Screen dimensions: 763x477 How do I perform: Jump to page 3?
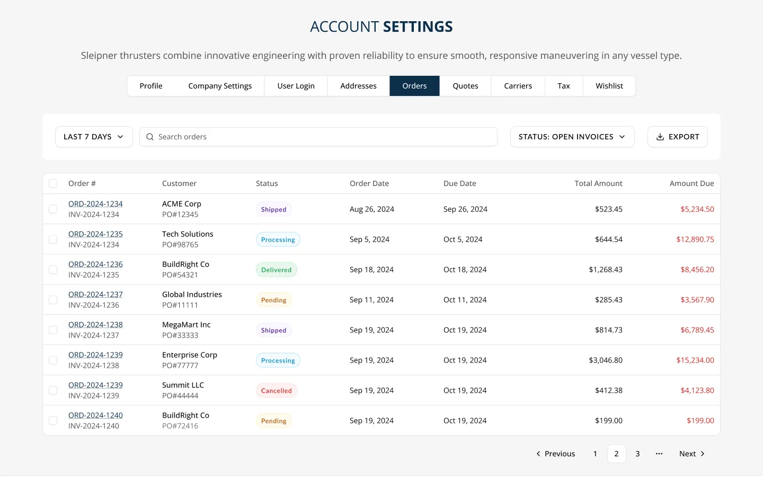tap(637, 454)
